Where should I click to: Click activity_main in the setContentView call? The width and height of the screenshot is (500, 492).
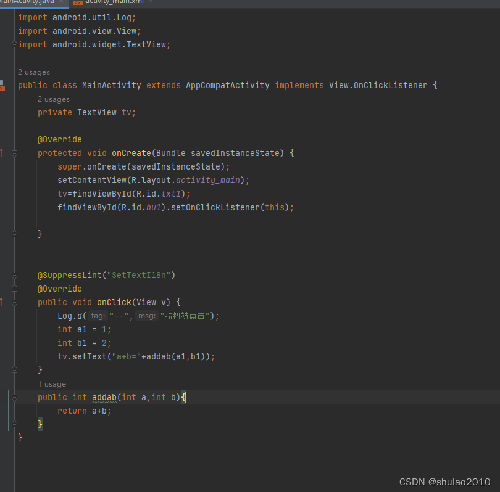click(x=208, y=181)
